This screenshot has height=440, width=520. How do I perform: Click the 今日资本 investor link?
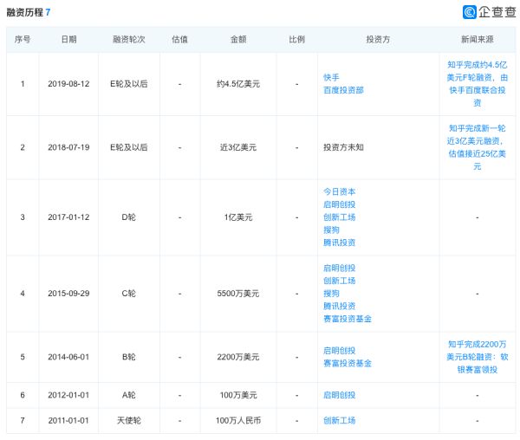339,191
